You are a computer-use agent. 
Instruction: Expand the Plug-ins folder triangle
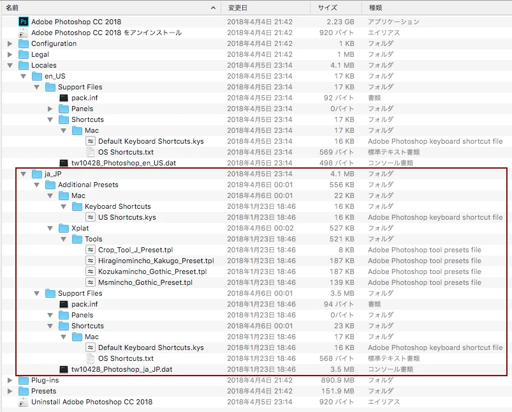[x=10, y=380]
